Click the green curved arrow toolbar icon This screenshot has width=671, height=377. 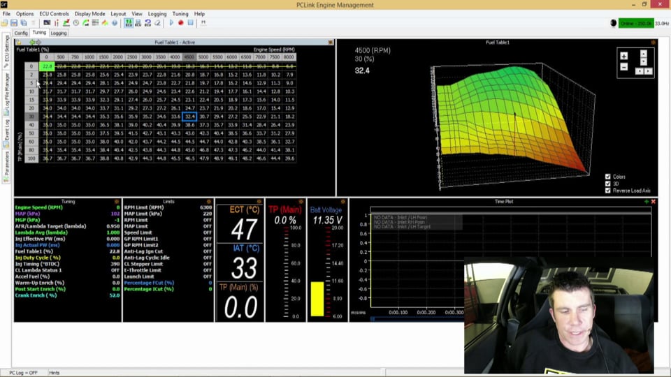pyautogui.click(x=85, y=22)
